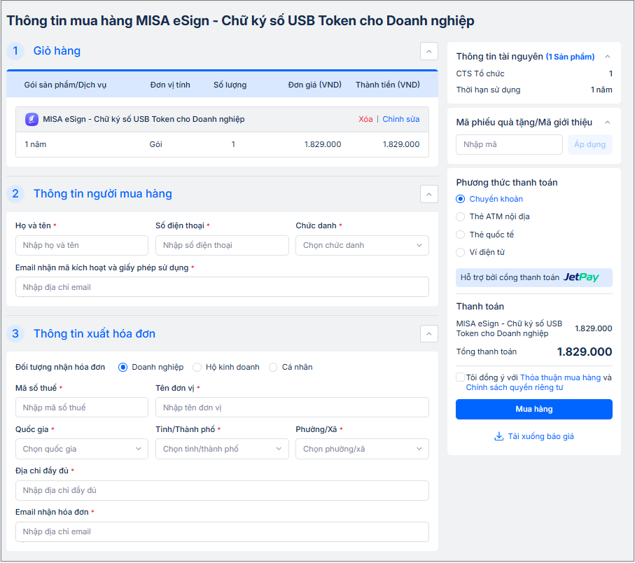Click the Nhập mã số thuế field
This screenshot has height=563, width=635.
pos(81,408)
